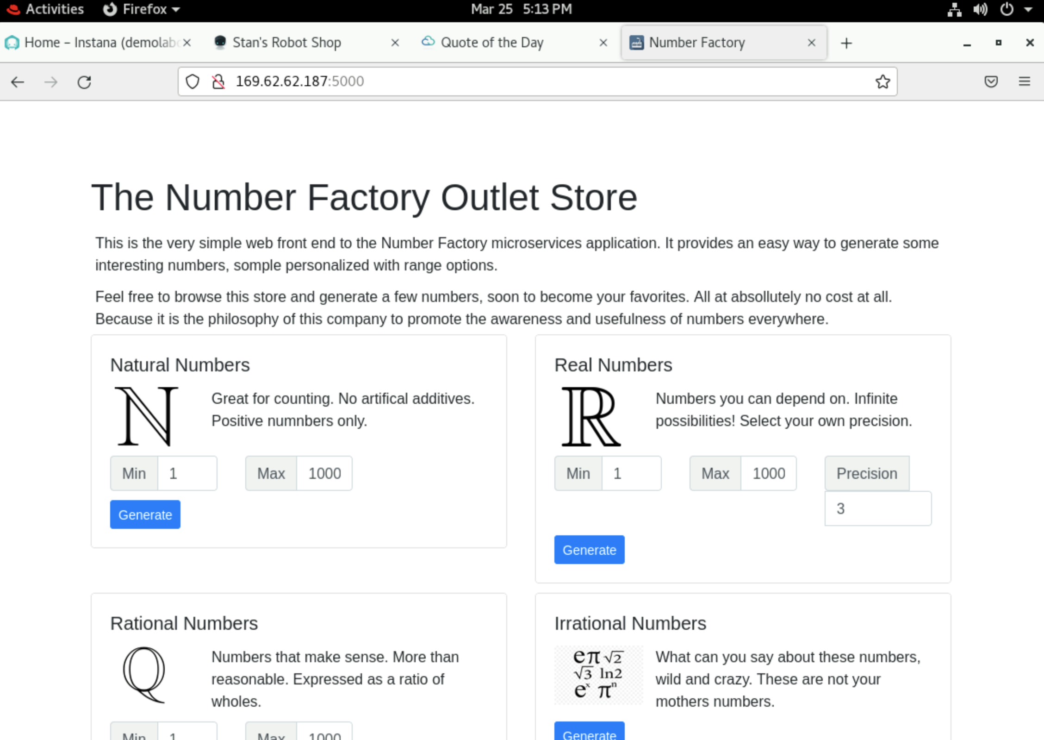1044x740 pixels.
Task: Click the Precision input with value 3
Action: 878,508
